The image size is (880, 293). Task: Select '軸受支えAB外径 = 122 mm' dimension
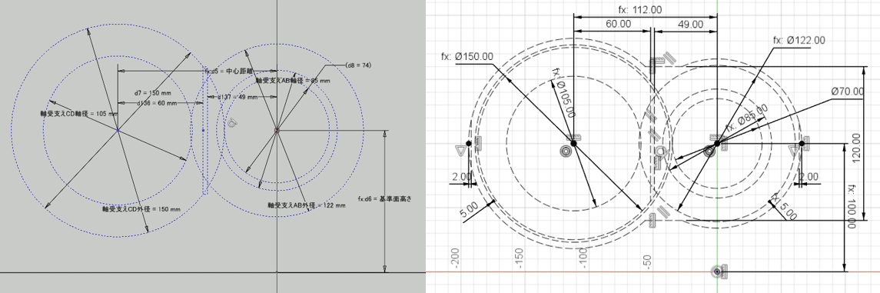(x=306, y=205)
